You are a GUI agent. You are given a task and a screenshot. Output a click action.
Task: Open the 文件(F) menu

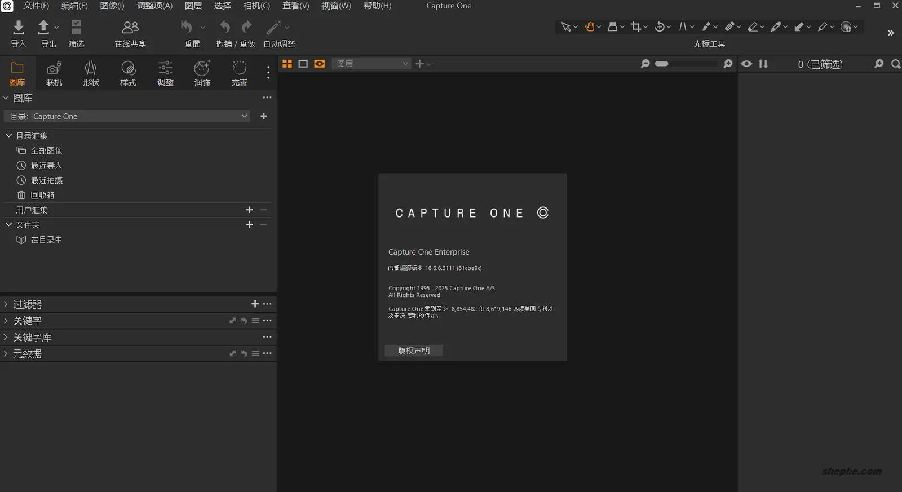[36, 6]
